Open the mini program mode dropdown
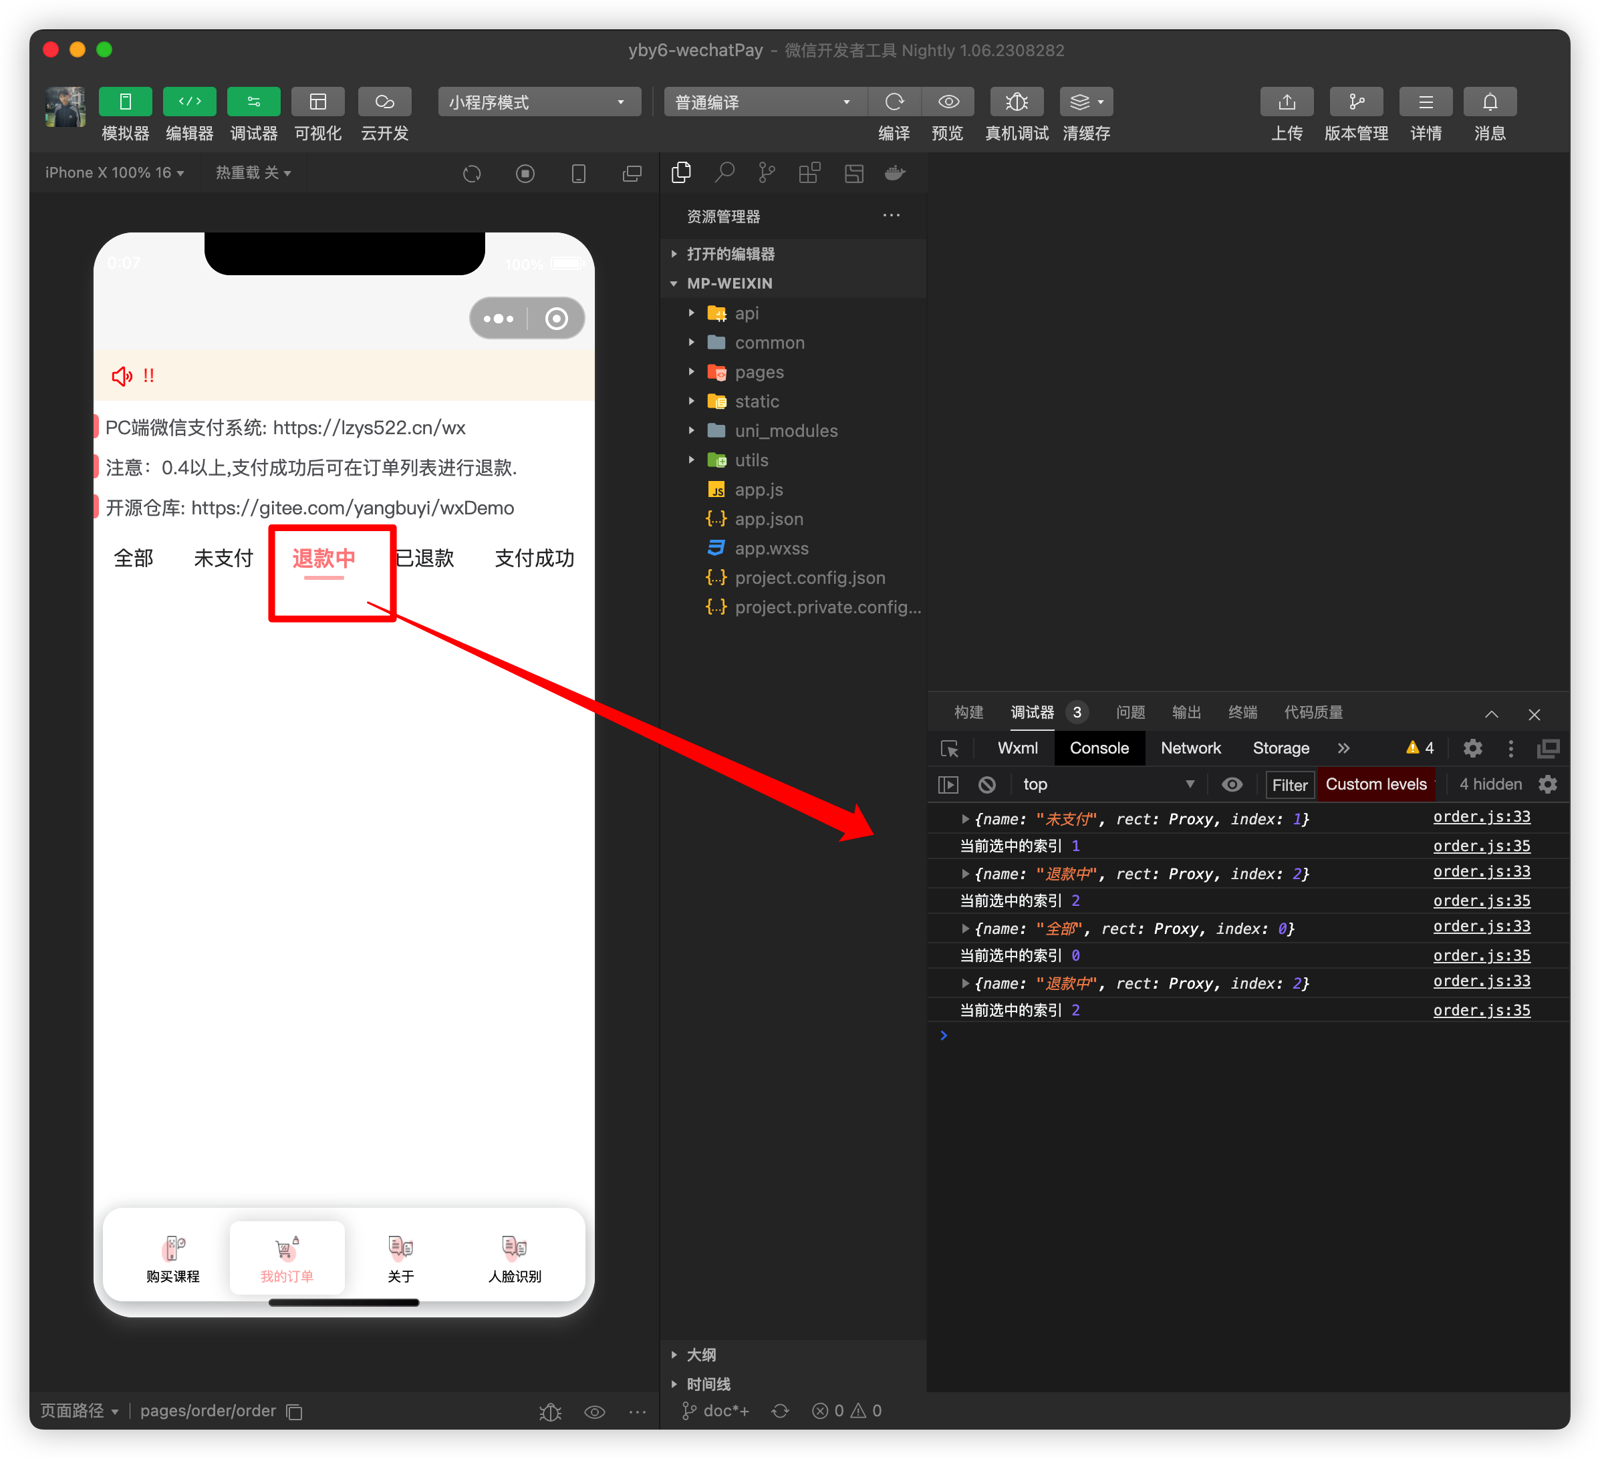1600x1459 pixels. (x=539, y=102)
